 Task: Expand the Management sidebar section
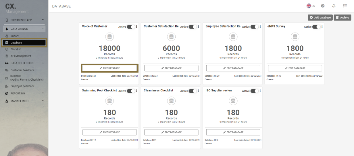(x=24, y=101)
